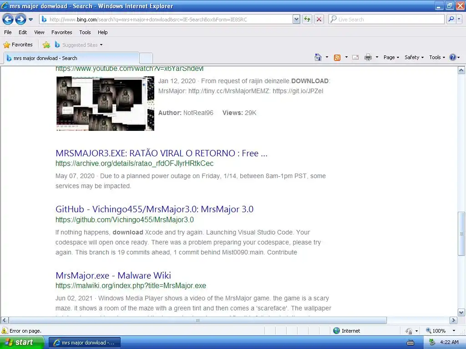Click the Print icon
The width and height of the screenshot is (466, 349).
pyautogui.click(x=368, y=57)
